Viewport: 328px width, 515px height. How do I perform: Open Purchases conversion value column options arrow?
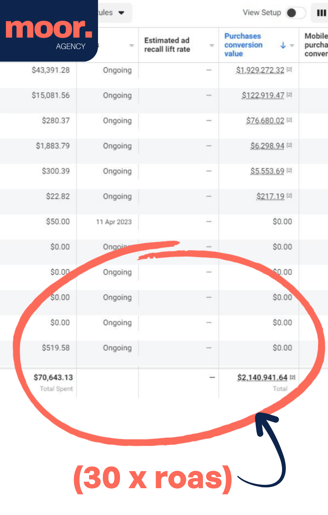pyautogui.click(x=292, y=45)
